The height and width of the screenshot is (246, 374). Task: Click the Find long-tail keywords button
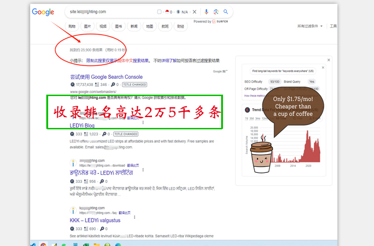[x=283, y=71]
